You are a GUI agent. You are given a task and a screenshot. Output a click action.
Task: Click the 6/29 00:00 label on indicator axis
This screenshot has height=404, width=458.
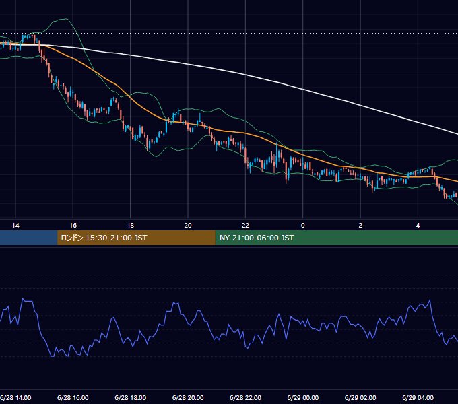pos(303,397)
